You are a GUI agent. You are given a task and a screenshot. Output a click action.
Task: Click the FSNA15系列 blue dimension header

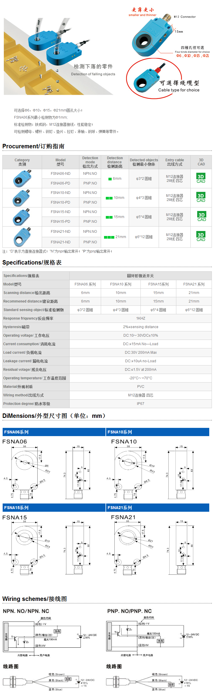point(54,508)
